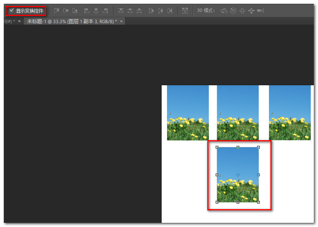This screenshot has height=227, width=318.
Task: Select the 3D slide object icon
Action: [x=251, y=11]
